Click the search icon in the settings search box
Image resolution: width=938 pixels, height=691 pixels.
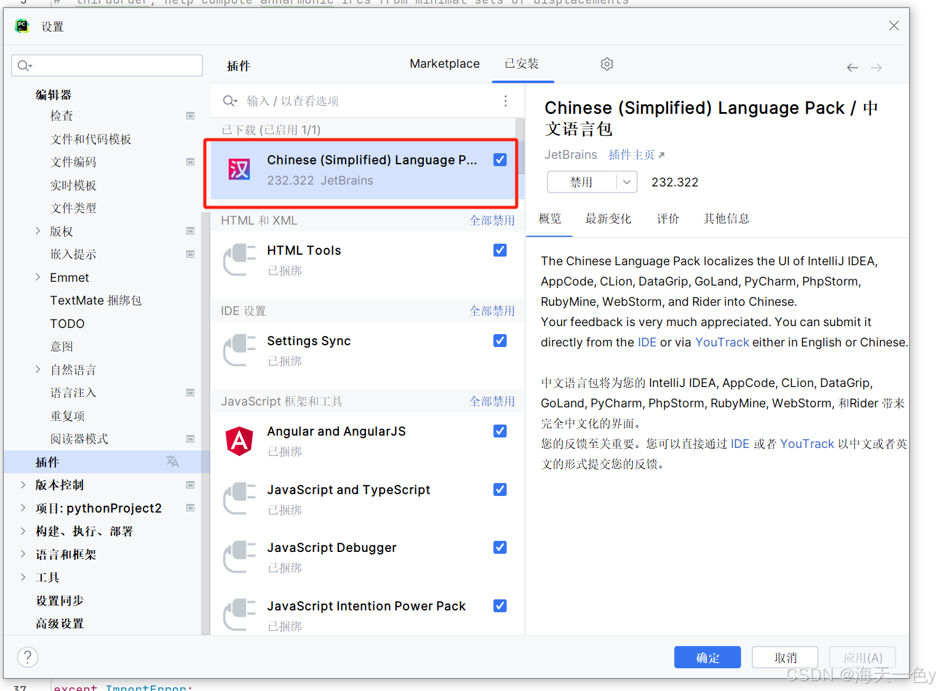tap(25, 65)
